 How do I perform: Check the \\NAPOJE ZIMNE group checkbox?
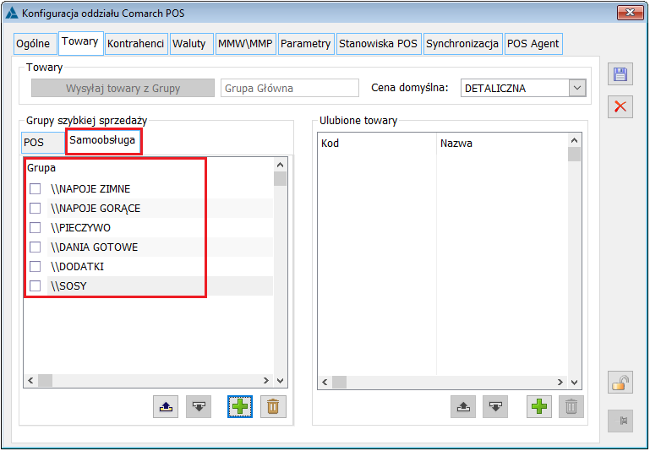click(x=36, y=189)
